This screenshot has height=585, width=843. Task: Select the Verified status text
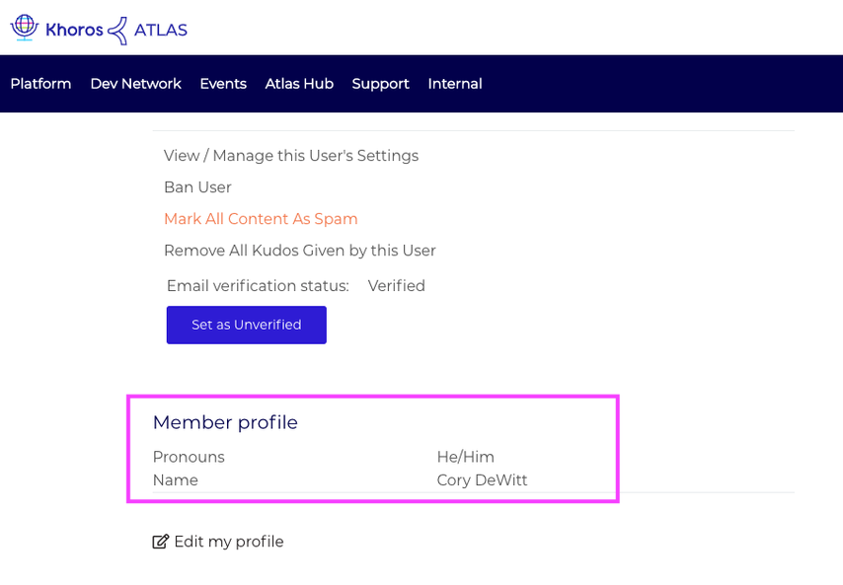(396, 286)
